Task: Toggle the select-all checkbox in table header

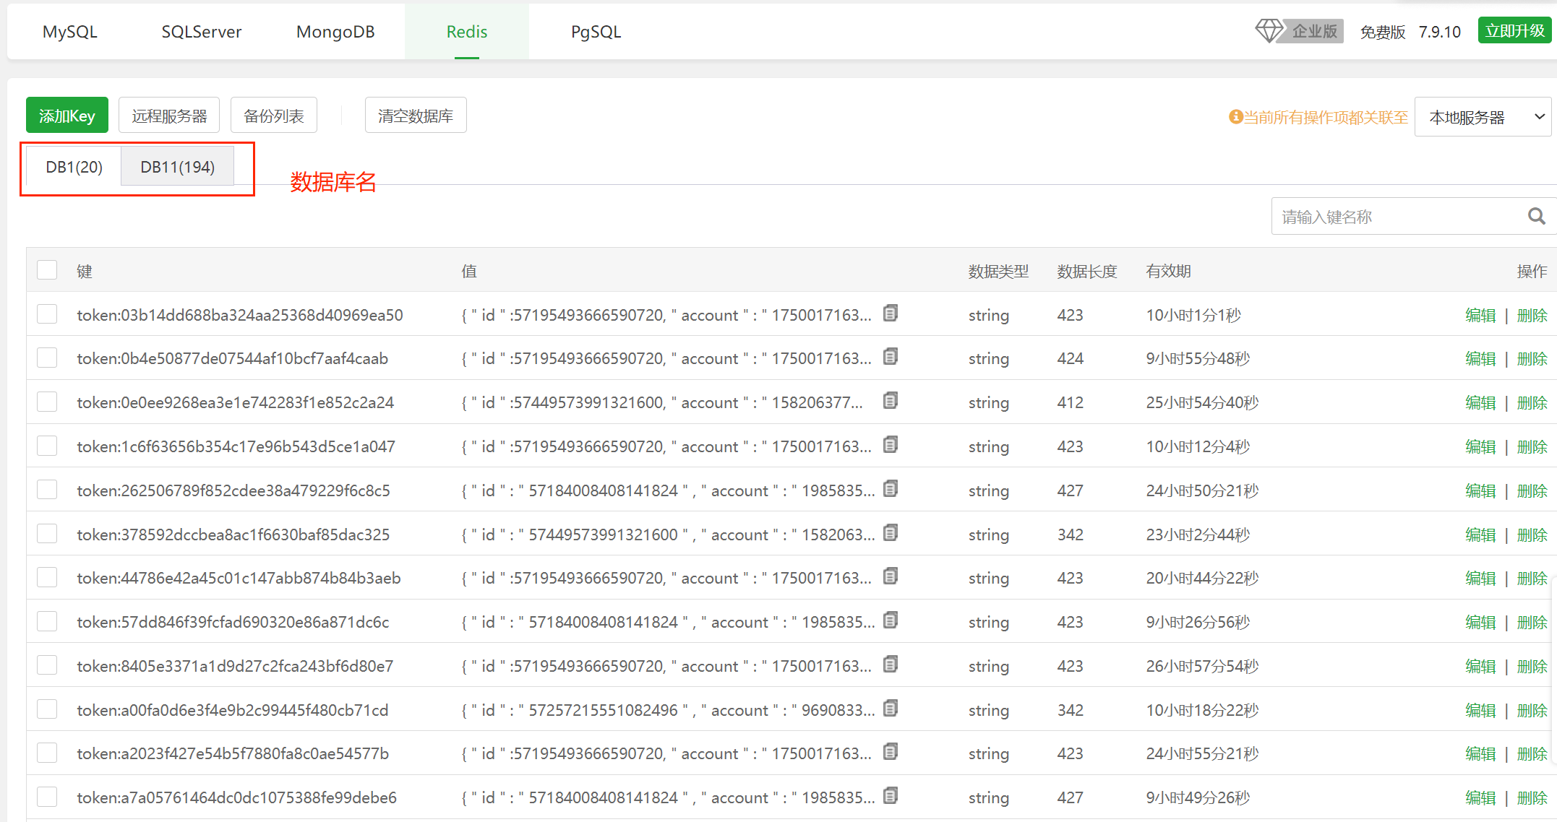Action: (x=47, y=270)
